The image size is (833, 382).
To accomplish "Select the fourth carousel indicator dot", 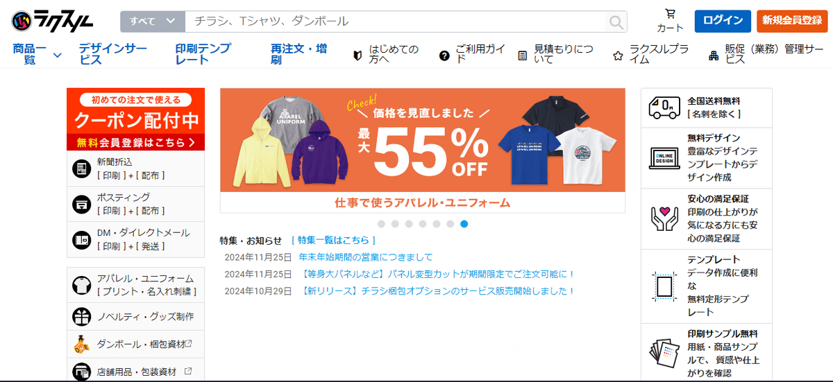I will (x=423, y=224).
